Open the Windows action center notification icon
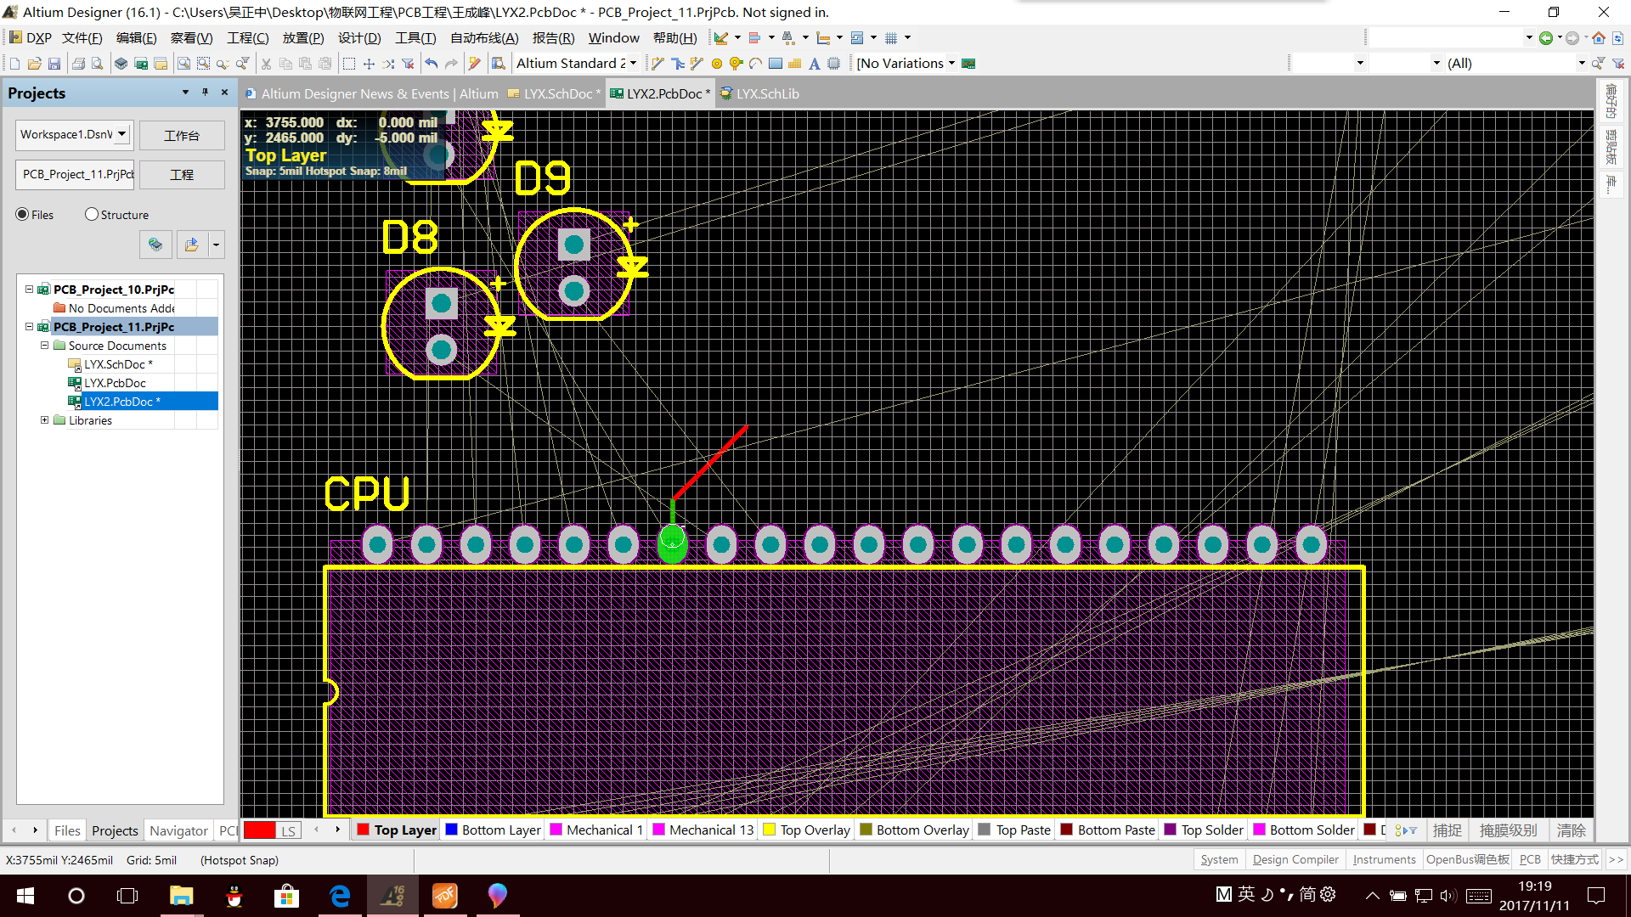 click(1596, 896)
